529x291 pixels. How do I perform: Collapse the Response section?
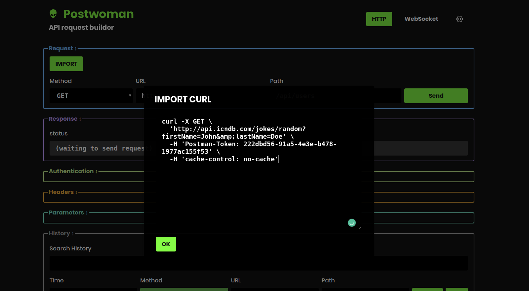click(x=65, y=119)
